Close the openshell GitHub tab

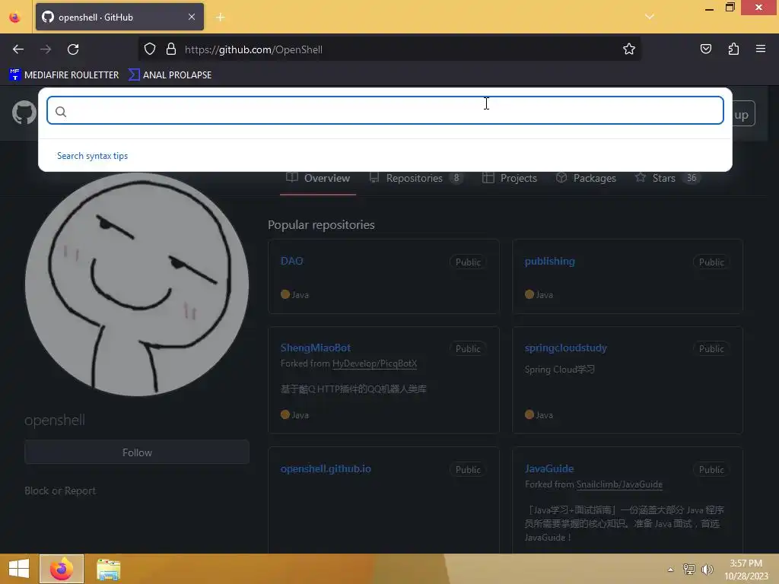tap(191, 17)
